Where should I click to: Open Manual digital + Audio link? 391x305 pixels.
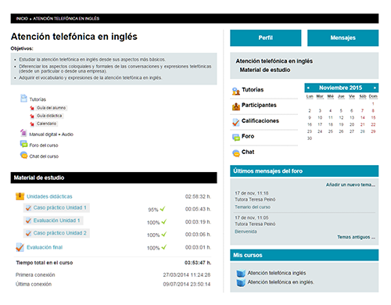pos(52,135)
